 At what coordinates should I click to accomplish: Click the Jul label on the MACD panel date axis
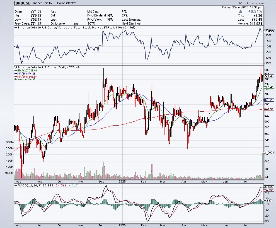tap(245, 225)
